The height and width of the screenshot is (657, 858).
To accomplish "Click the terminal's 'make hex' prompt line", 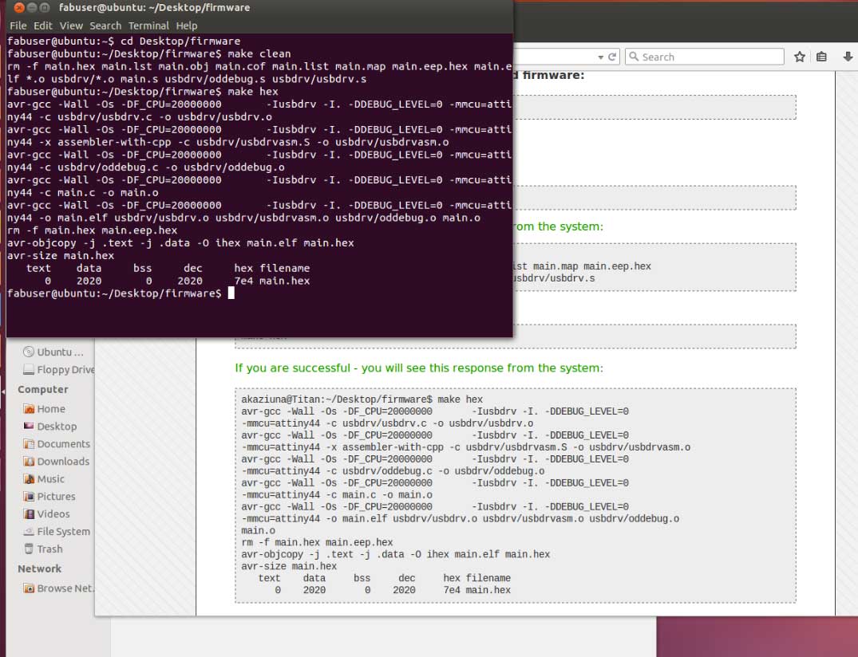I will [x=142, y=91].
